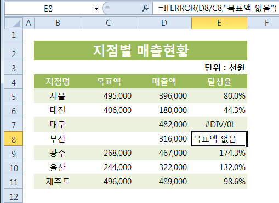279x203 pixels.
Task: Click the 목표액 header cell
Action: tap(109, 82)
